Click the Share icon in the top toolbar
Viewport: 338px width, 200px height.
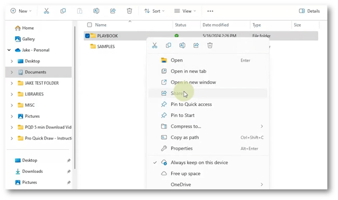click(x=112, y=11)
